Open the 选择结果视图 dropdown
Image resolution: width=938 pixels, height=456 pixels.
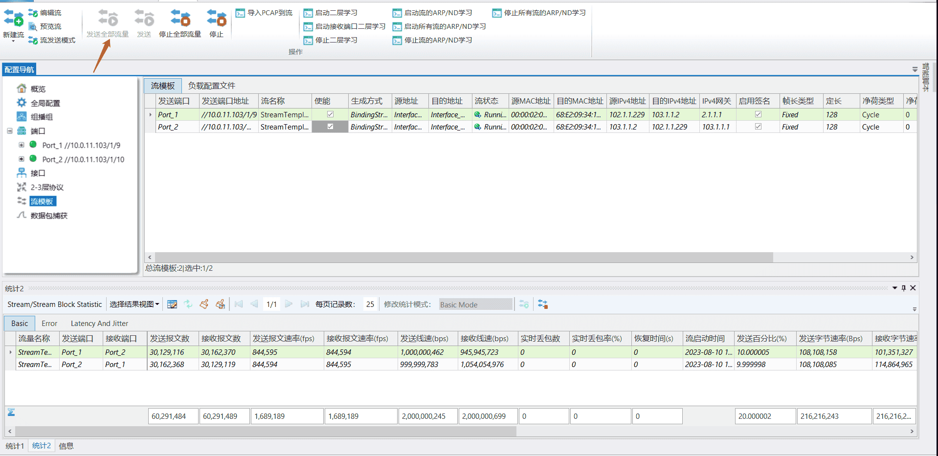[134, 304]
